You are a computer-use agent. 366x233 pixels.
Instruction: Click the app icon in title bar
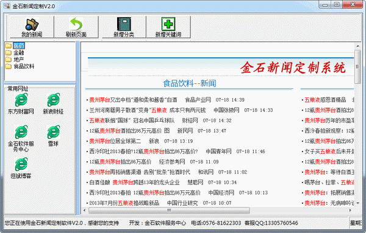7,5
